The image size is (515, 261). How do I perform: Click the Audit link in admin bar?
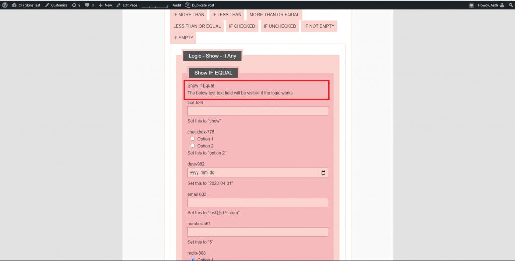click(x=176, y=5)
